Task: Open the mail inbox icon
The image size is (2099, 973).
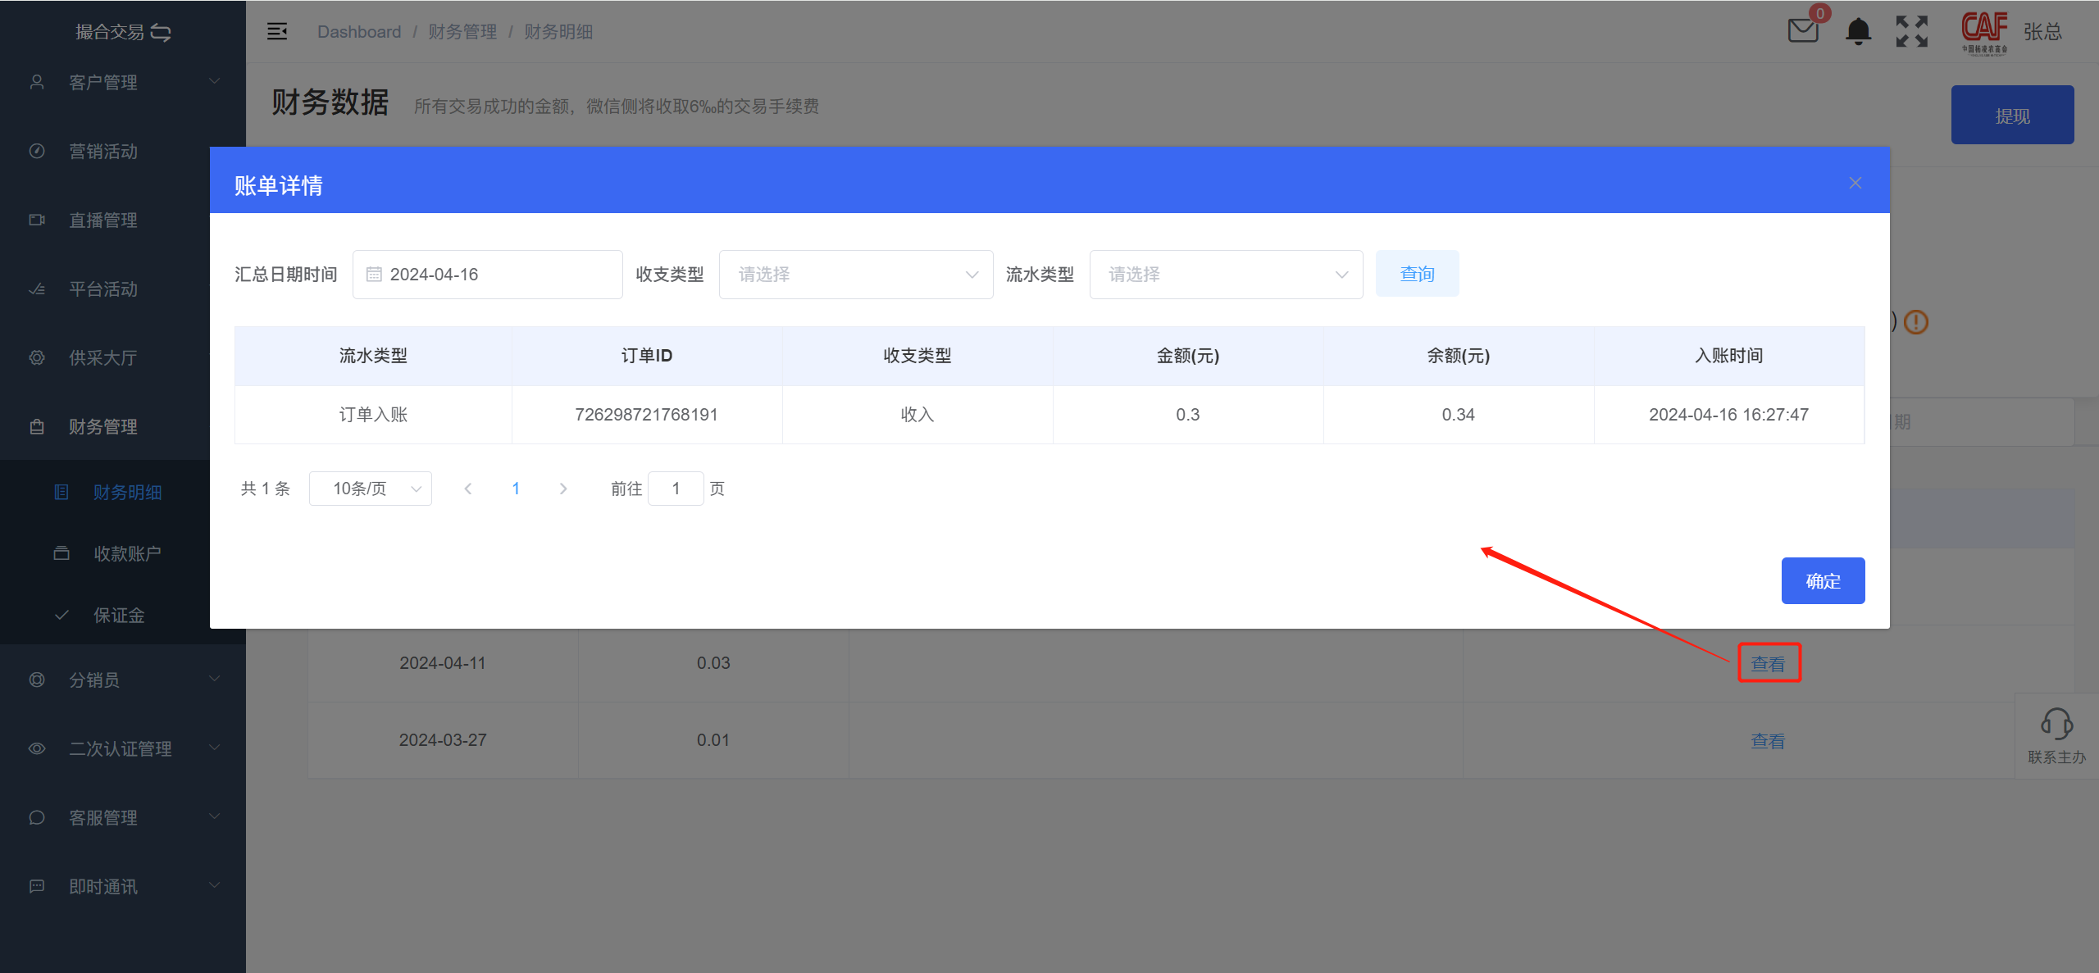Action: (1802, 31)
